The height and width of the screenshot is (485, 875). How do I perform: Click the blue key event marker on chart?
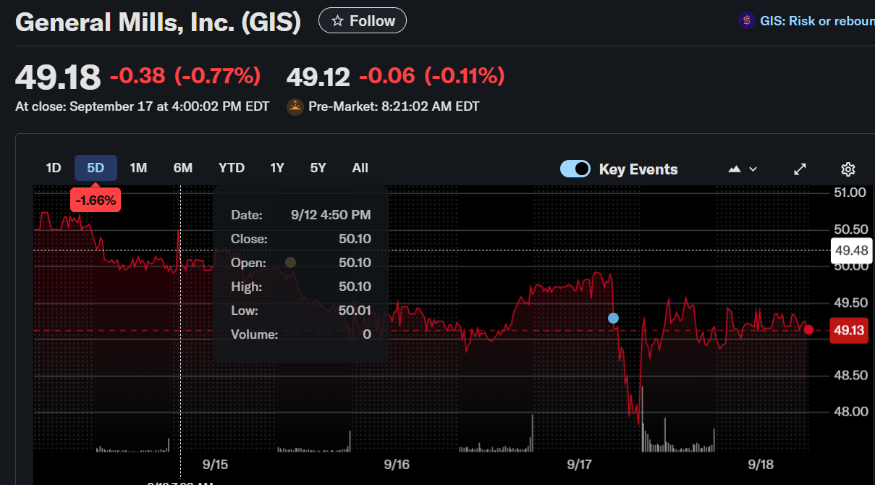pyautogui.click(x=613, y=318)
